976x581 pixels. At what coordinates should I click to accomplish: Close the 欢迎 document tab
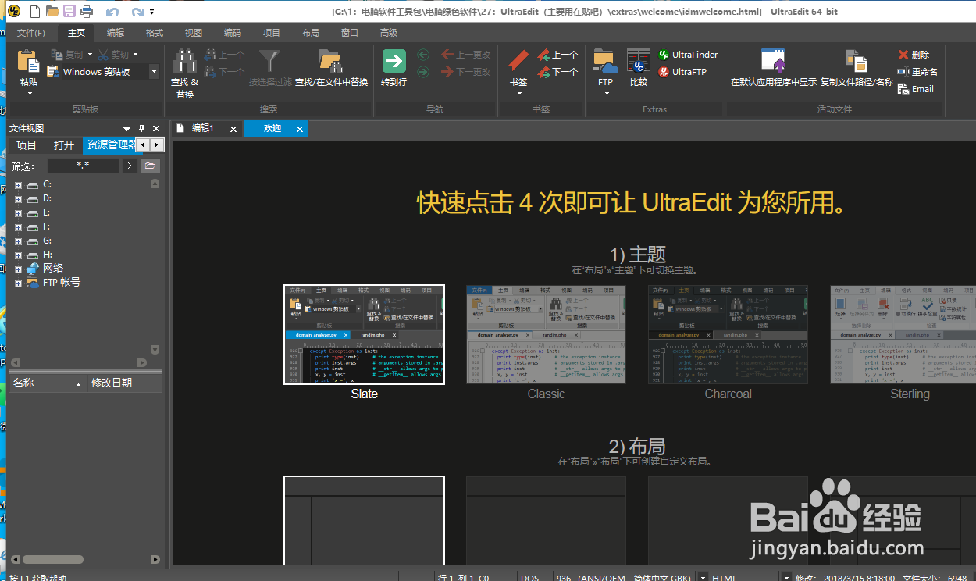300,130
